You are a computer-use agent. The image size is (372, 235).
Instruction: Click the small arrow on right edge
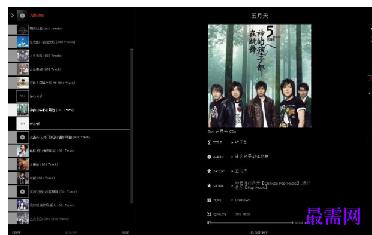tap(370, 93)
